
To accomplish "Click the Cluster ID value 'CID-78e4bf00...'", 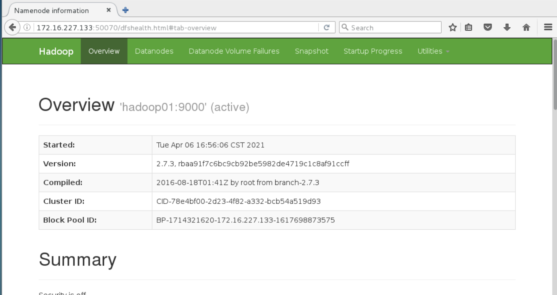I will (238, 201).
